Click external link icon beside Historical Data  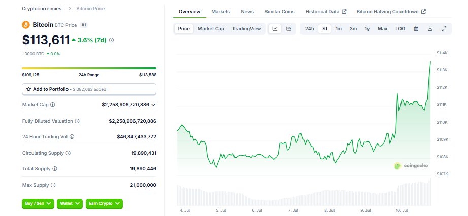point(344,12)
